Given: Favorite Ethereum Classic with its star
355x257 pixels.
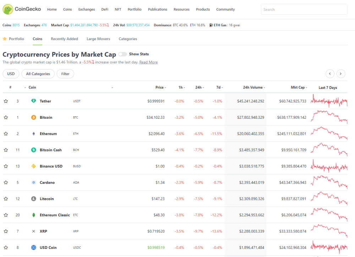Looking at the screenshot, I should [6, 215].
